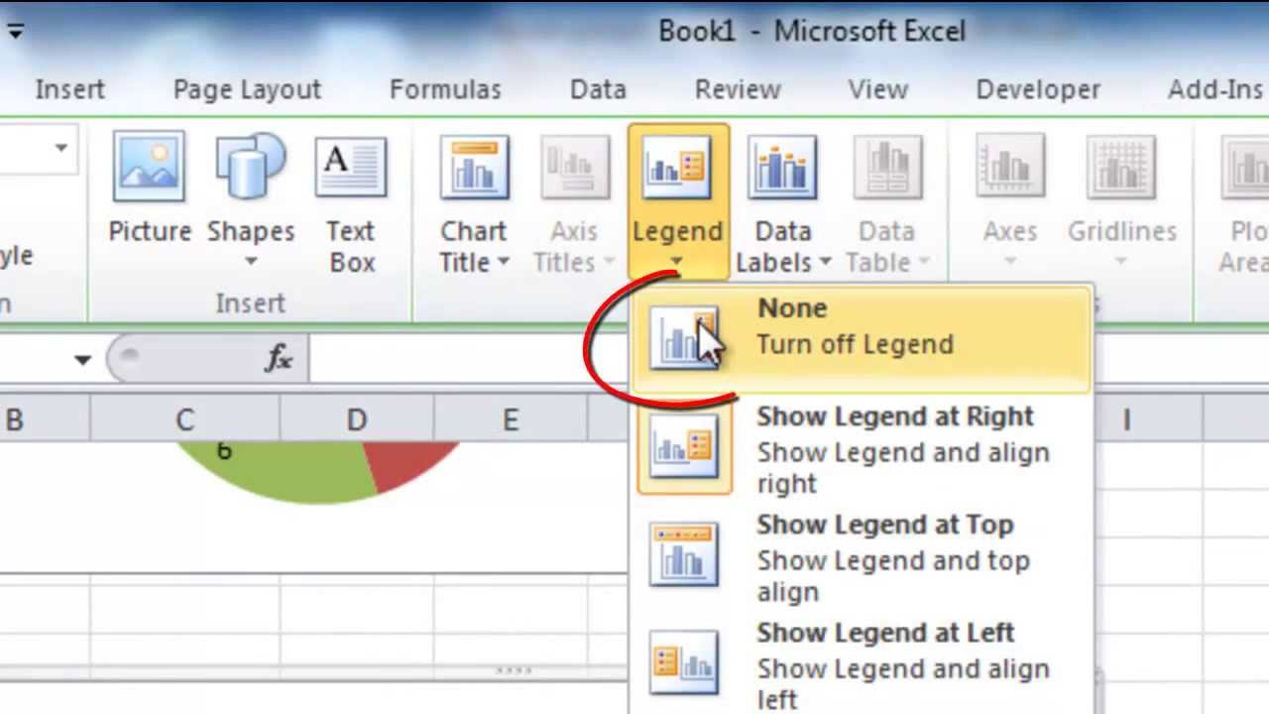Switch to the Page Layout tab
Image resolution: width=1269 pixels, height=714 pixels.
(247, 89)
